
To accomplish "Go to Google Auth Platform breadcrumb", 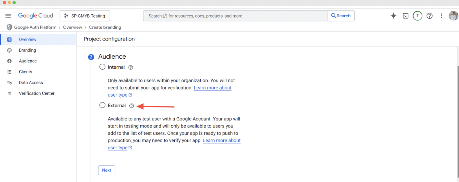I will point(35,27).
